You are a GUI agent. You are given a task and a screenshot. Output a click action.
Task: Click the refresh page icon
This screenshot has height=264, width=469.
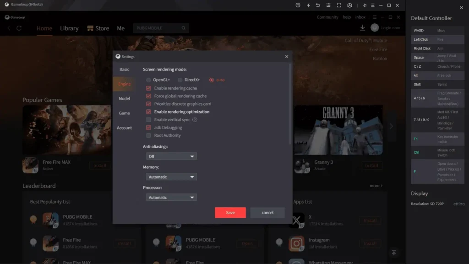(x=19, y=28)
